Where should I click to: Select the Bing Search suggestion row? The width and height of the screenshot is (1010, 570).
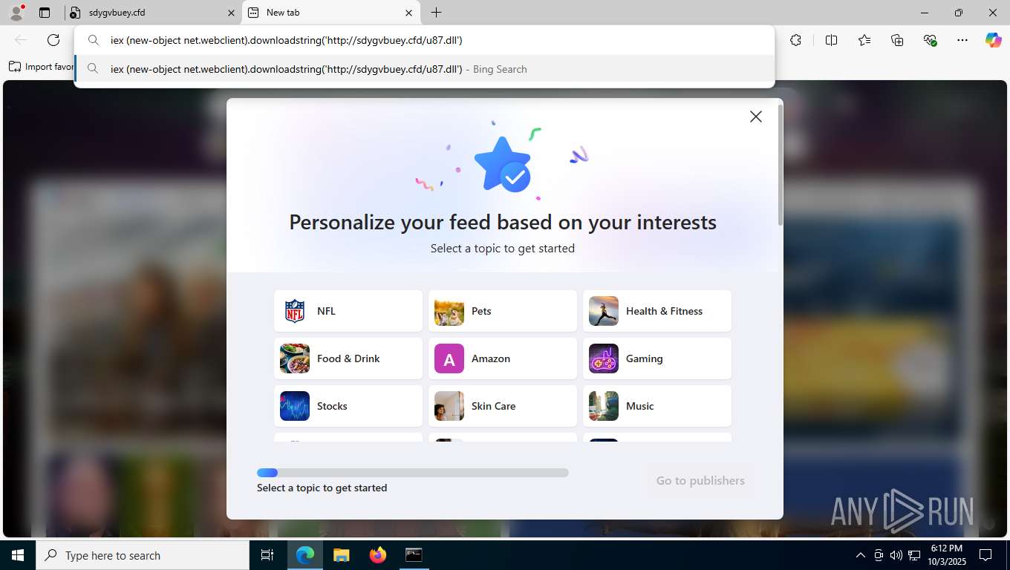pos(425,69)
